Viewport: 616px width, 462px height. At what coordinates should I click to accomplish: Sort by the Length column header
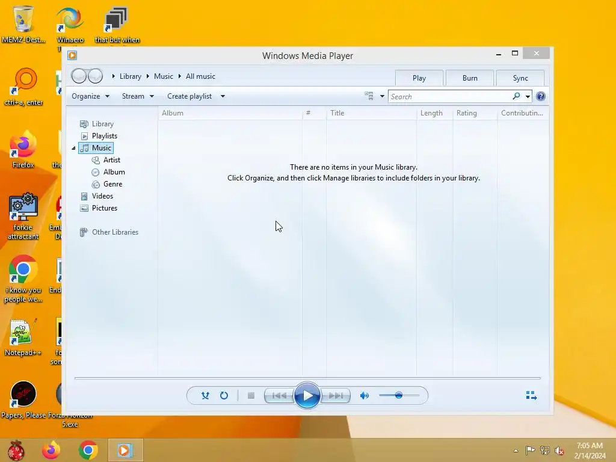point(434,113)
